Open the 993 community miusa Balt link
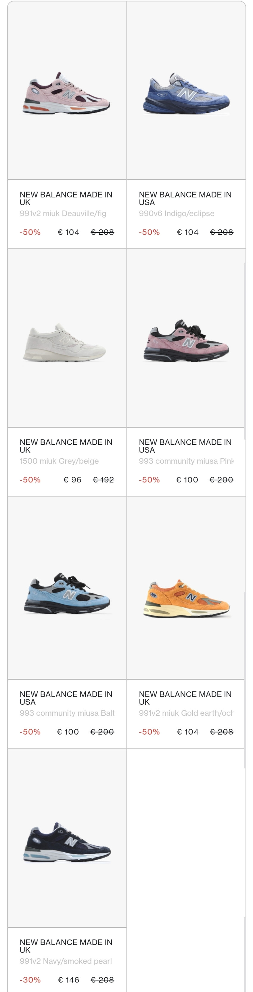This screenshot has height=992, width=253. coord(67,713)
